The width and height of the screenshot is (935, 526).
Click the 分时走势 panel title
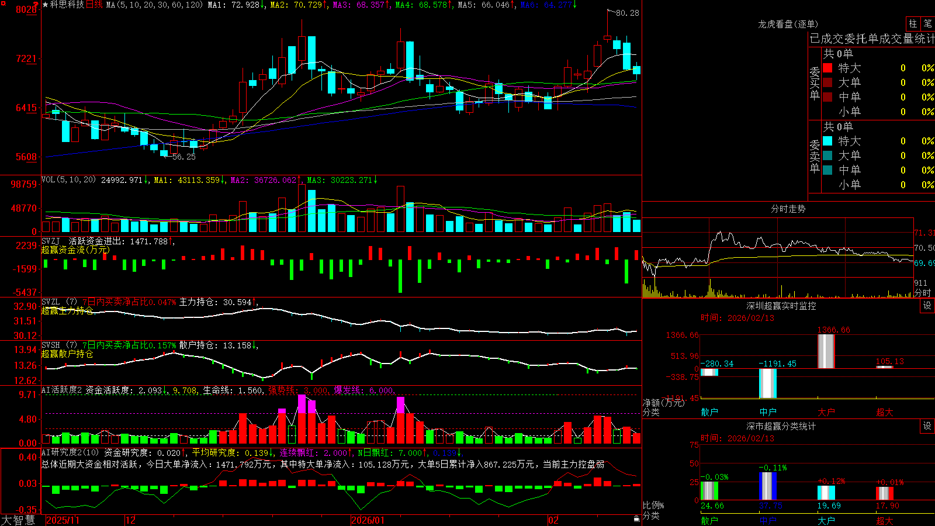[788, 209]
